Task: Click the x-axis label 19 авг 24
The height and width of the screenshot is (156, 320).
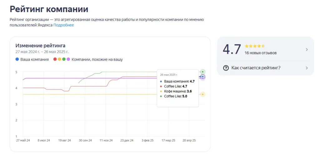Action: pos(64,140)
